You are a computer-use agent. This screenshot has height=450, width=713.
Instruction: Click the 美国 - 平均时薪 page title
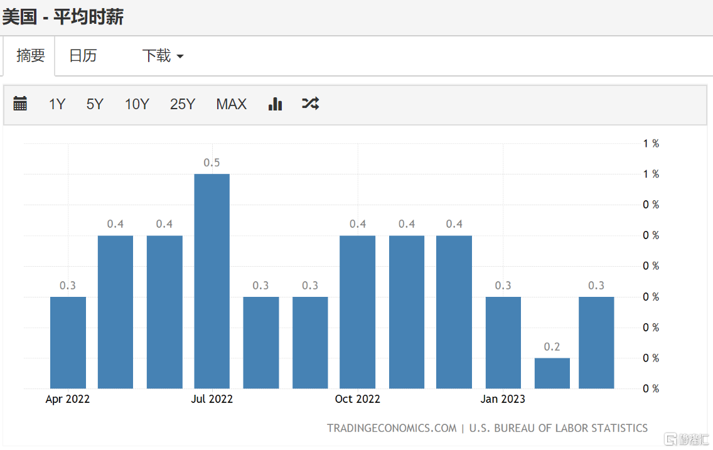pos(63,17)
